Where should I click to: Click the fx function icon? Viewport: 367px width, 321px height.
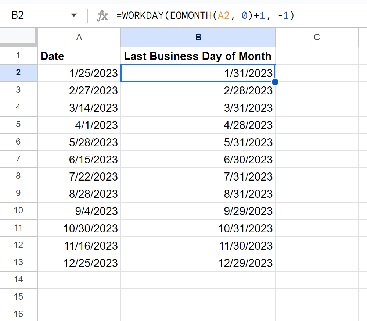pyautogui.click(x=102, y=16)
